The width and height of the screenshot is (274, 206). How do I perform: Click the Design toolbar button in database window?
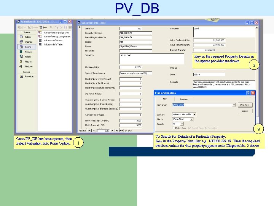pos(33,27)
